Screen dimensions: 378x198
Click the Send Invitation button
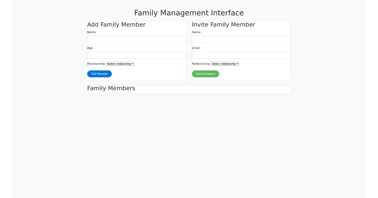[x=205, y=74]
